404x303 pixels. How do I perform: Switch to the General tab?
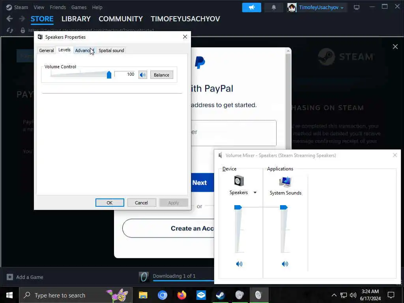(47, 50)
